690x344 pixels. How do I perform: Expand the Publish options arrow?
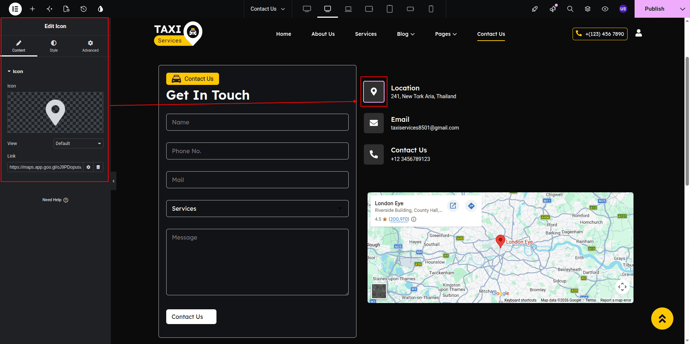[682, 9]
